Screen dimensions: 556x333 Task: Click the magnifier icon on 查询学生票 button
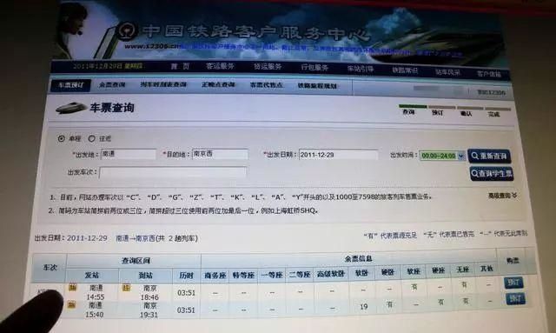[474, 173]
